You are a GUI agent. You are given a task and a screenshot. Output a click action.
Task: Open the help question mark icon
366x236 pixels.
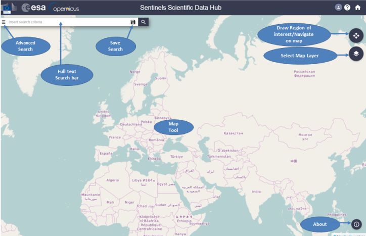347,8
